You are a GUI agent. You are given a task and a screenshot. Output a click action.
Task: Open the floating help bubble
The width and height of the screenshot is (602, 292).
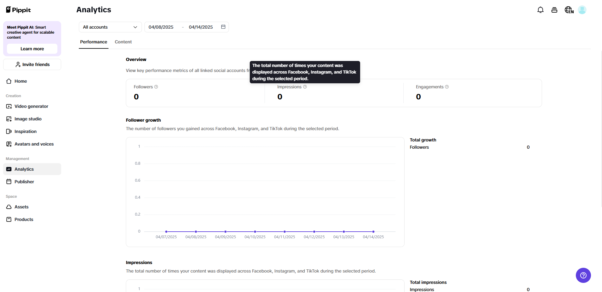click(583, 275)
